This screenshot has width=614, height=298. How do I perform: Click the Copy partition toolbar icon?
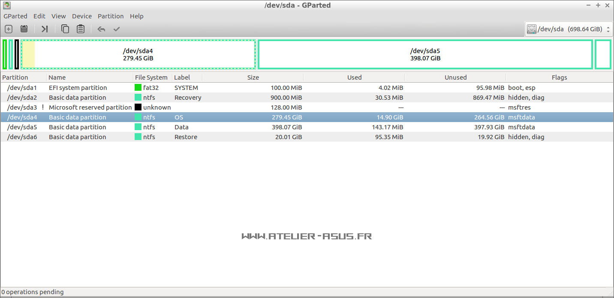[x=65, y=29]
